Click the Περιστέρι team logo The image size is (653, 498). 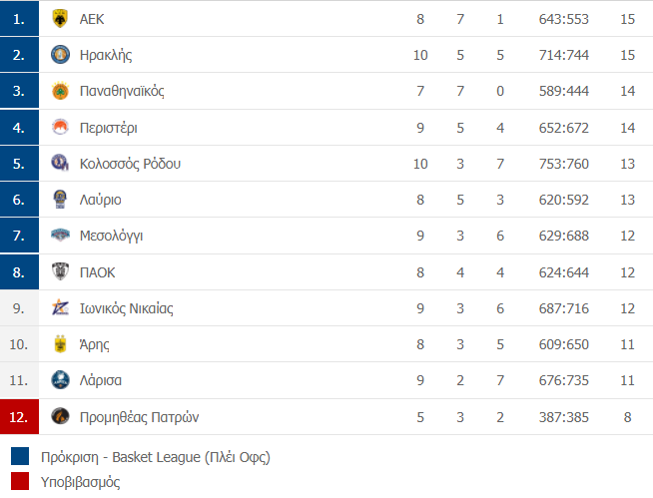60,127
